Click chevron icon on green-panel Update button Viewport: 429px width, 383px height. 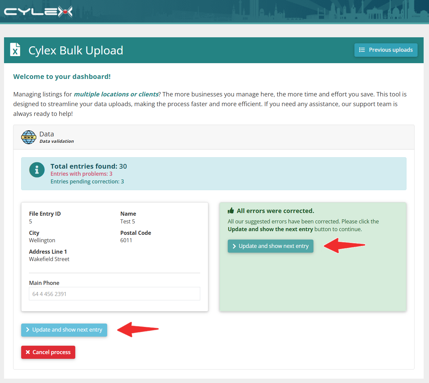234,246
